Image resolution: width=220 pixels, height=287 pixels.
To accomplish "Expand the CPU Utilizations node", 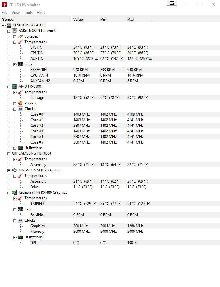I will [x=15, y=148].
